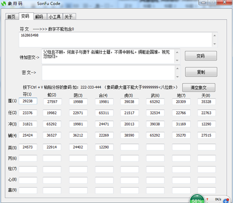
Task: Select cell containing 22914
Action: pyautogui.click(x=52, y=147)
